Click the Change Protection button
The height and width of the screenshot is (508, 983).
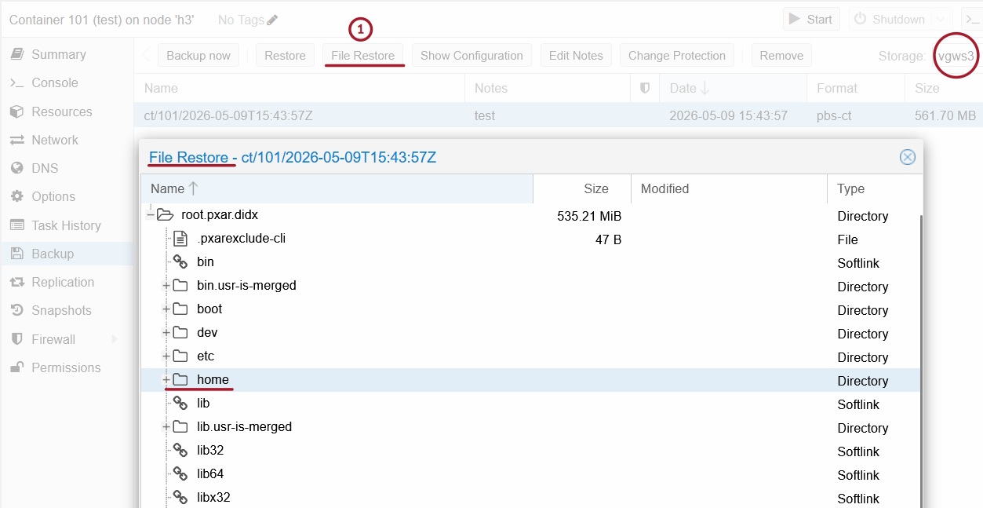(x=677, y=56)
